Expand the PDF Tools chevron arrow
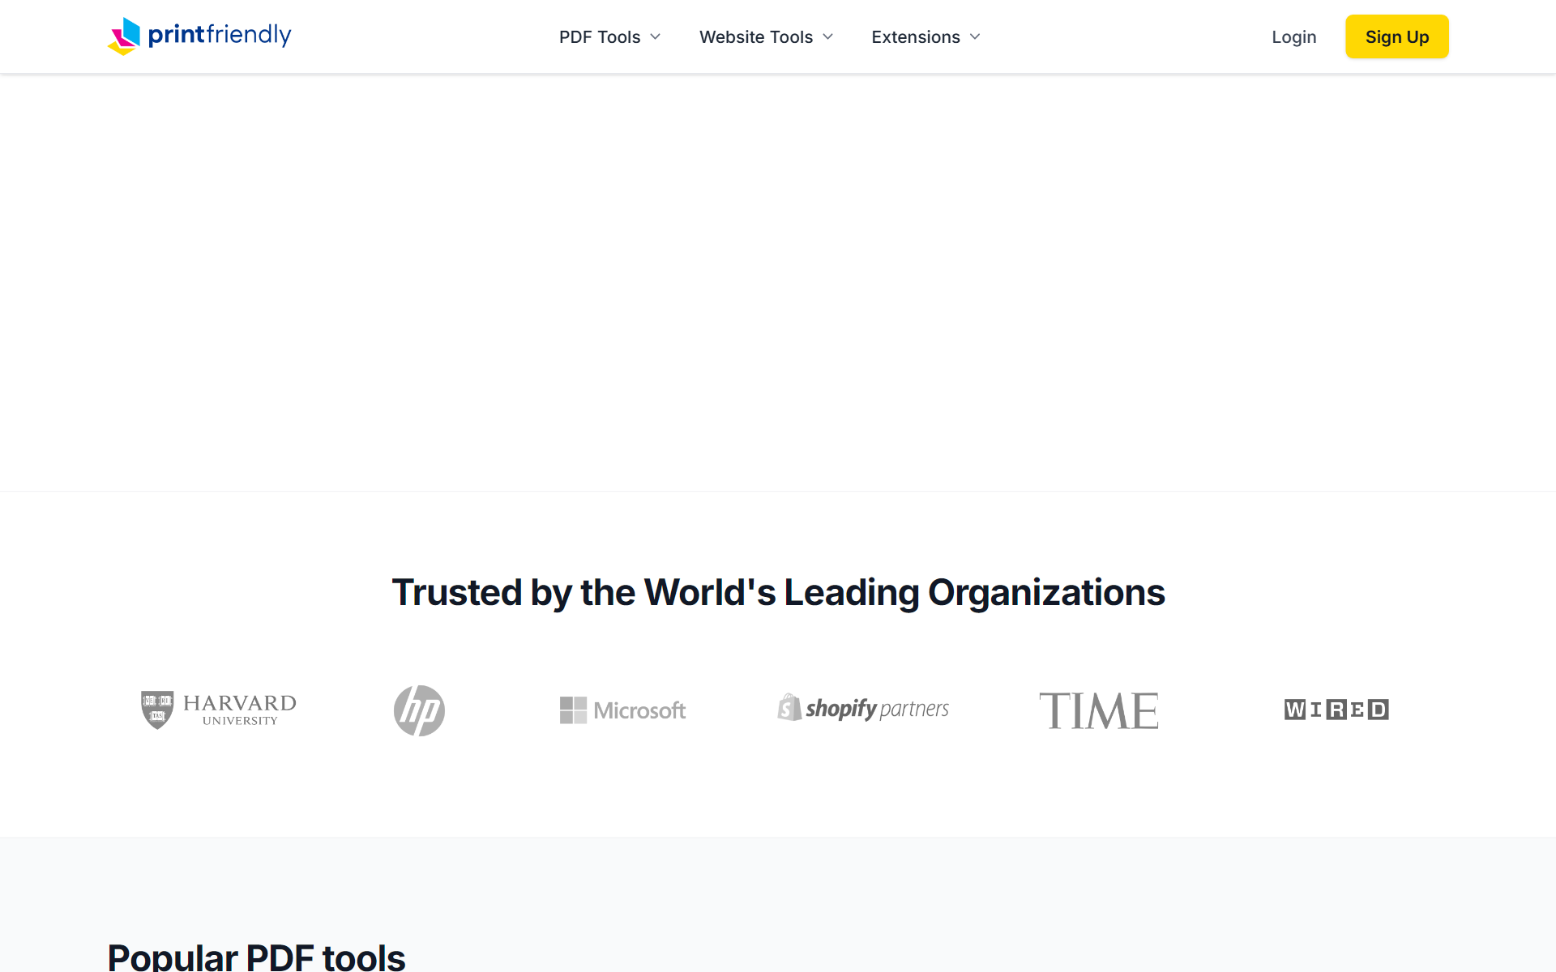Image resolution: width=1556 pixels, height=972 pixels. 656,37
